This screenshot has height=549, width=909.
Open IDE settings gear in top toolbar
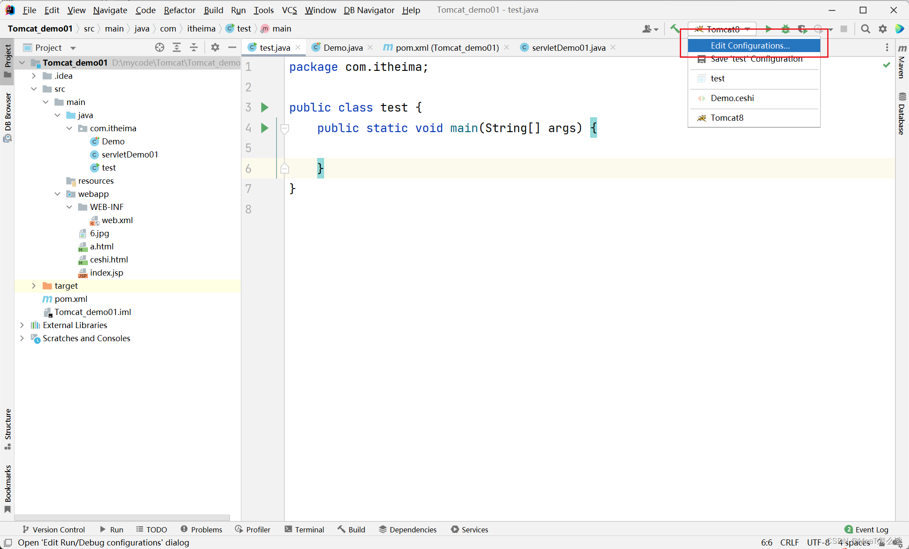(x=883, y=29)
